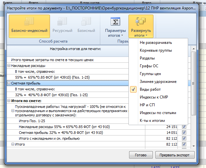Choose 'НР и СП' menu entry
Screen dimensions: 206x168
[158, 105]
